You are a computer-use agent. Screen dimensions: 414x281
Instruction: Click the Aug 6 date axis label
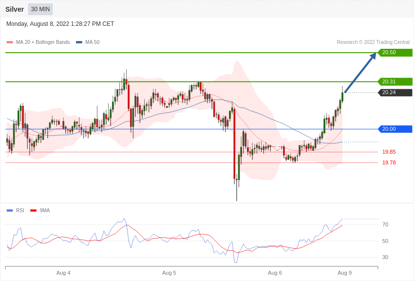[x=275, y=273]
